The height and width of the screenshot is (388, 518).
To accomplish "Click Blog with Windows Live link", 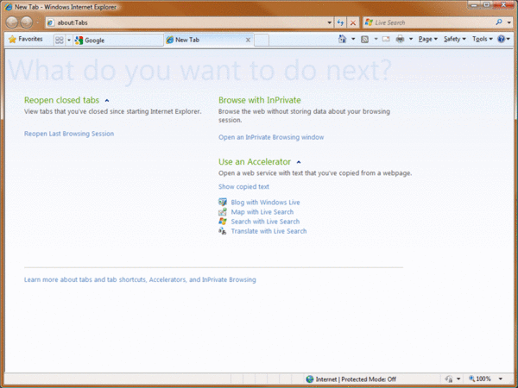I will (265, 203).
